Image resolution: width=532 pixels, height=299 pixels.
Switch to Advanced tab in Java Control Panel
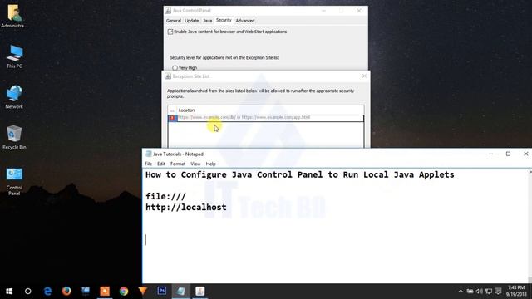245,21
